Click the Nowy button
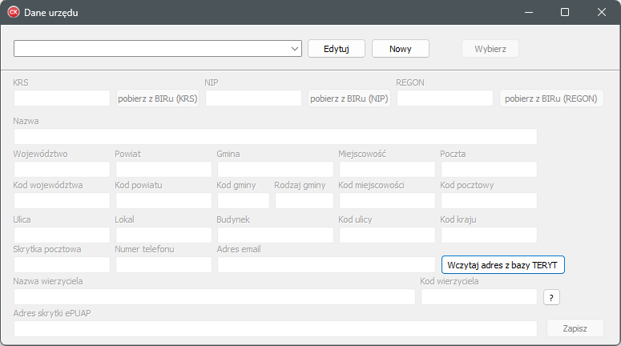 click(x=400, y=49)
